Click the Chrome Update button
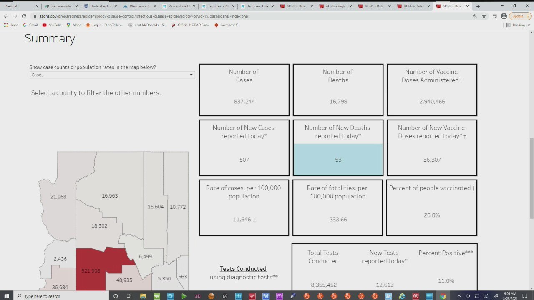The image size is (534, 300). (x=520, y=16)
